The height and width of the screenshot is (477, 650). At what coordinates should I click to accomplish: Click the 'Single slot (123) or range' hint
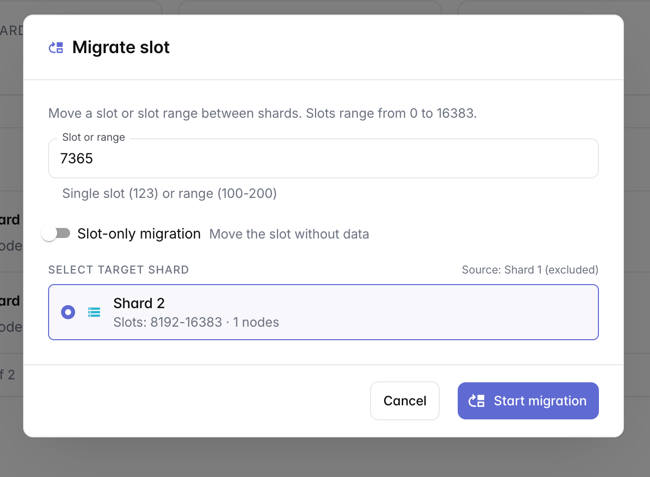pyautogui.click(x=169, y=193)
